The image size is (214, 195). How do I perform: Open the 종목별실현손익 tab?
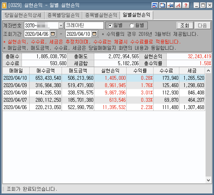coord(101,15)
